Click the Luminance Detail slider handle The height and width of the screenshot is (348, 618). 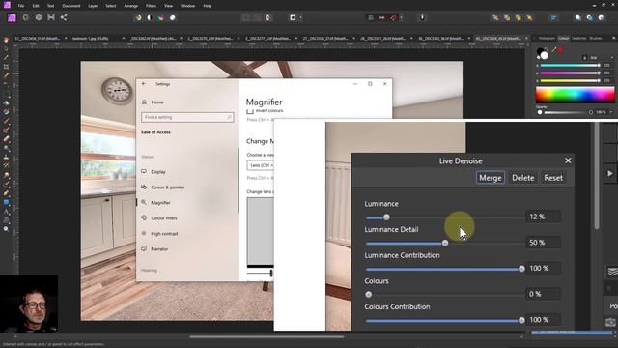[445, 243]
